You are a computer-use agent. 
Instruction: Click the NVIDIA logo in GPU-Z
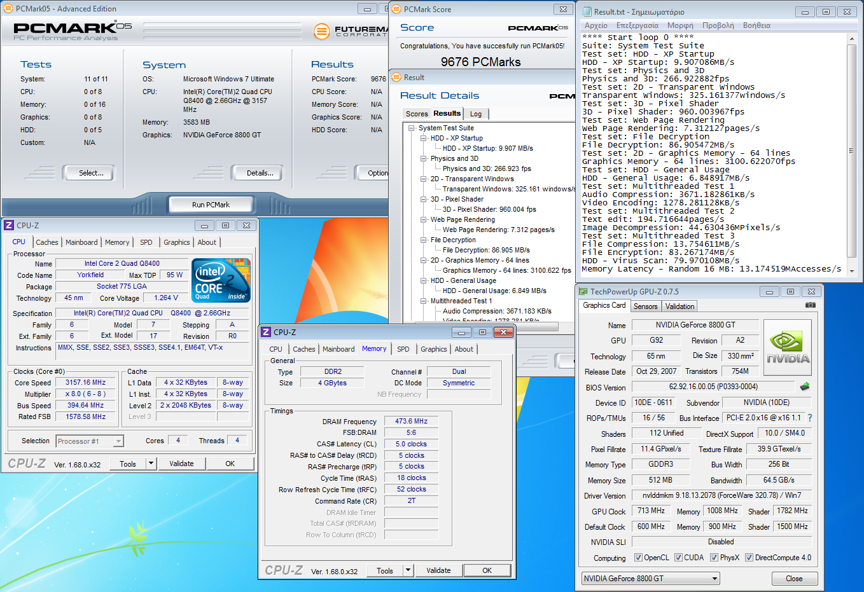(x=788, y=348)
